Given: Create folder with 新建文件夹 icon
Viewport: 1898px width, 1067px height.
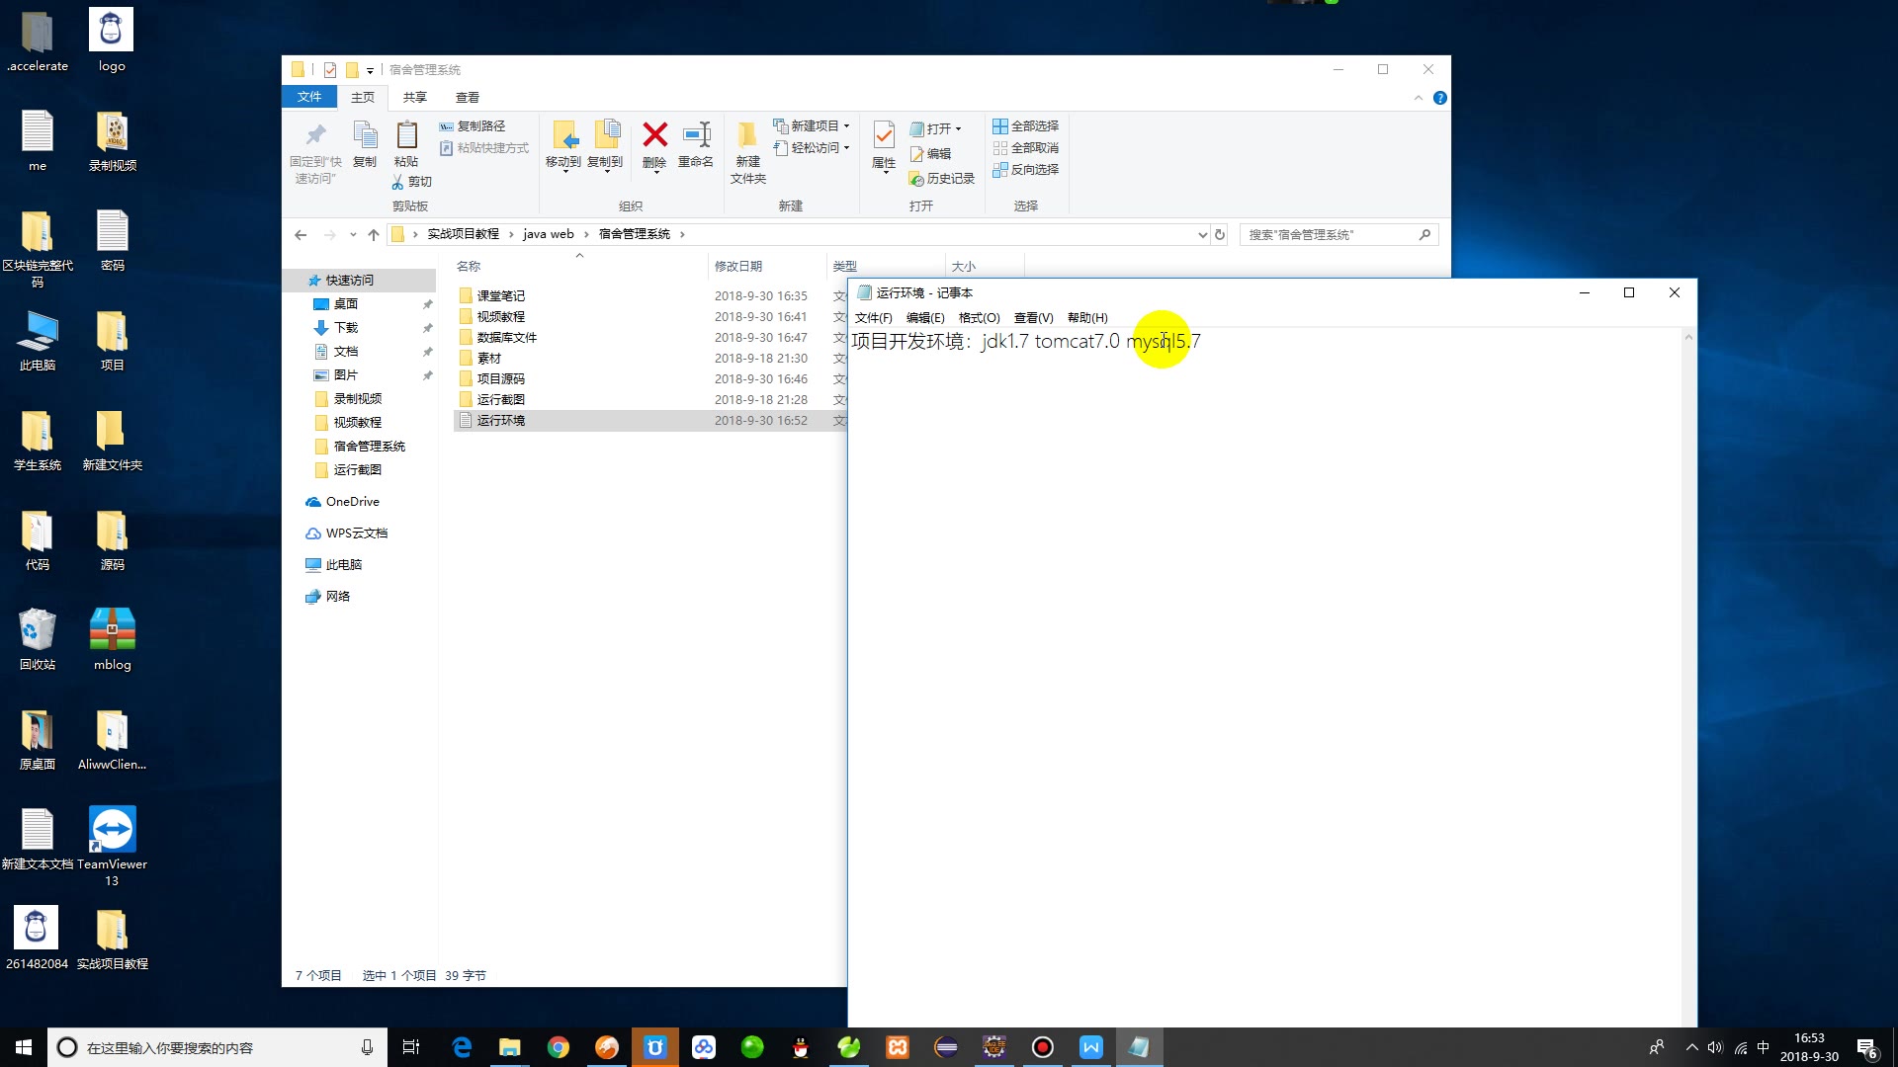Looking at the screenshot, I should coord(747,150).
